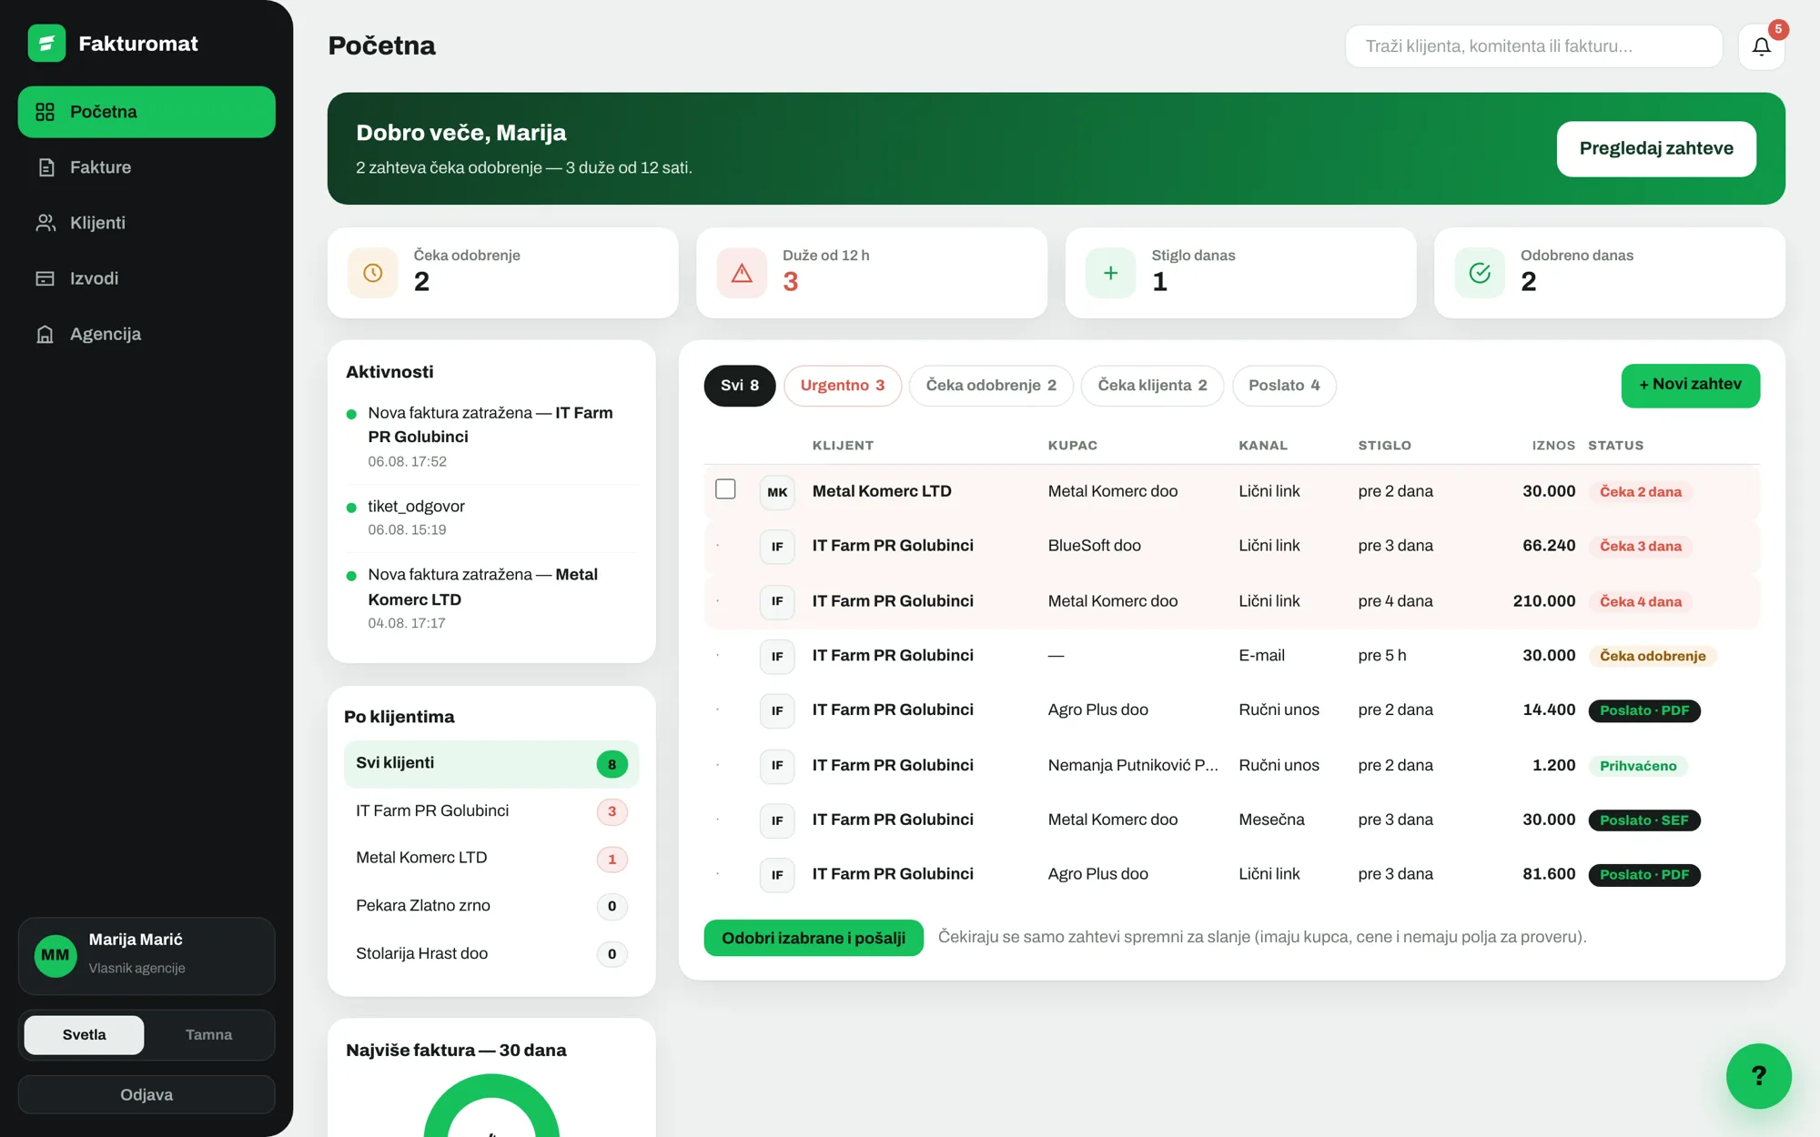Click the clock icon on Čeka odobrenje card
Screen dimensions: 1820x1137
click(x=373, y=273)
